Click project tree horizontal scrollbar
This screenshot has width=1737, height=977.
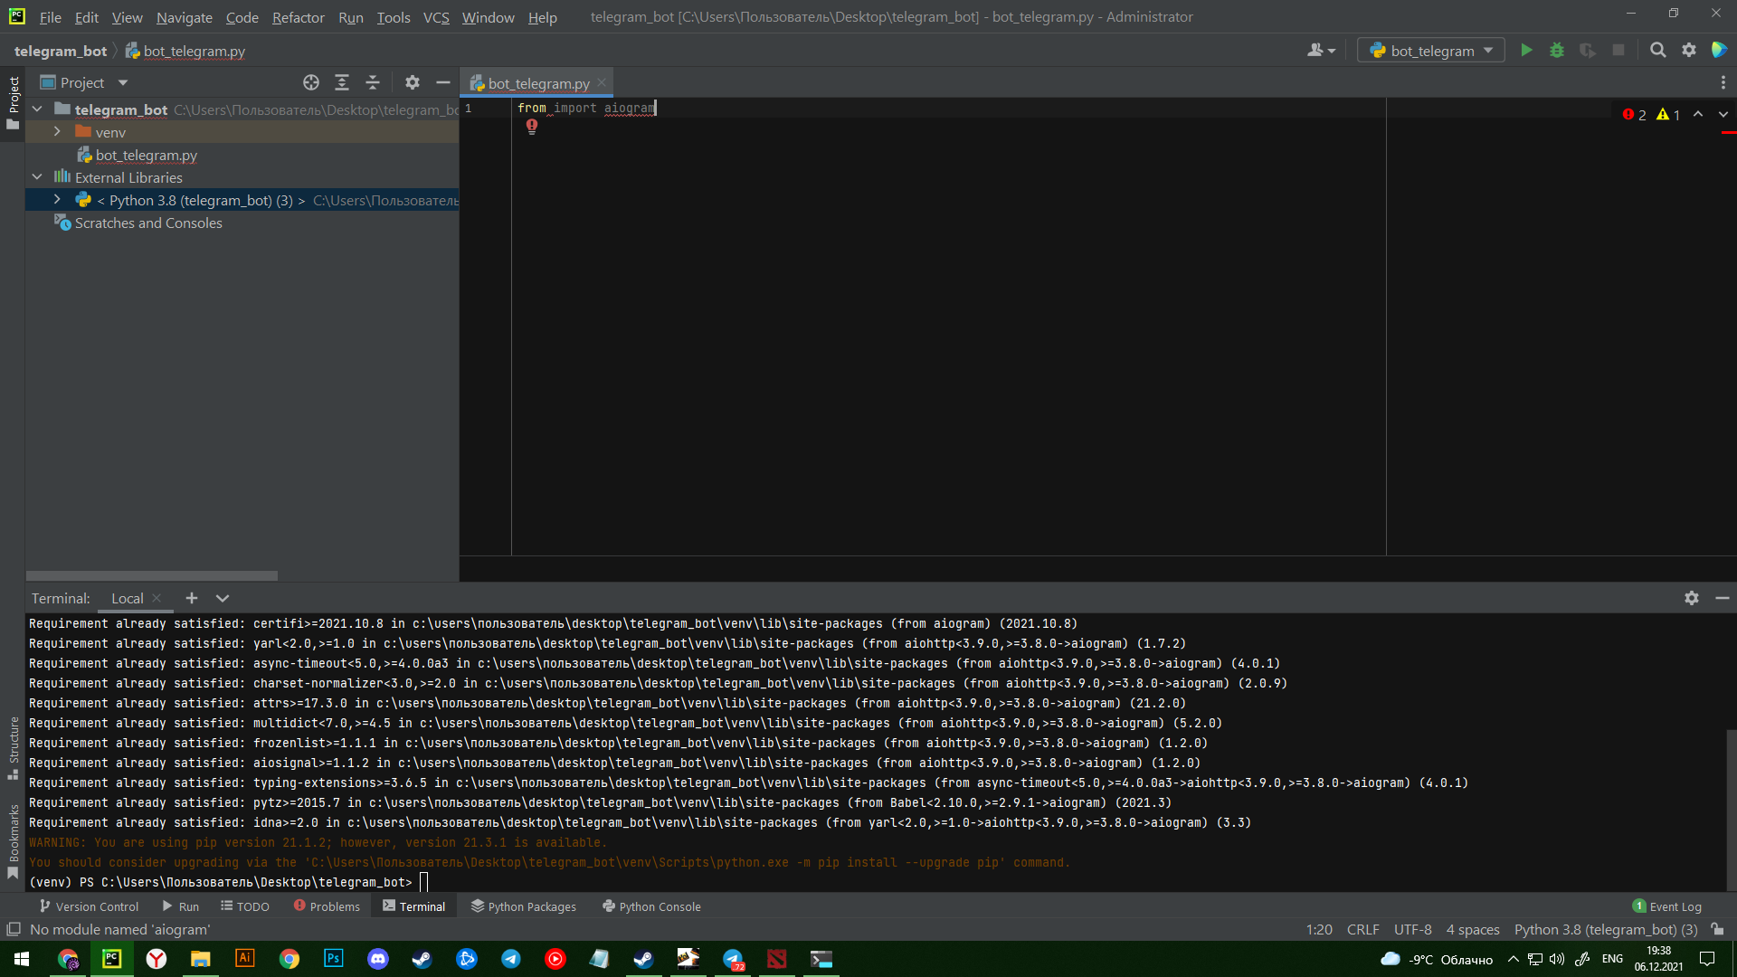coord(152,575)
